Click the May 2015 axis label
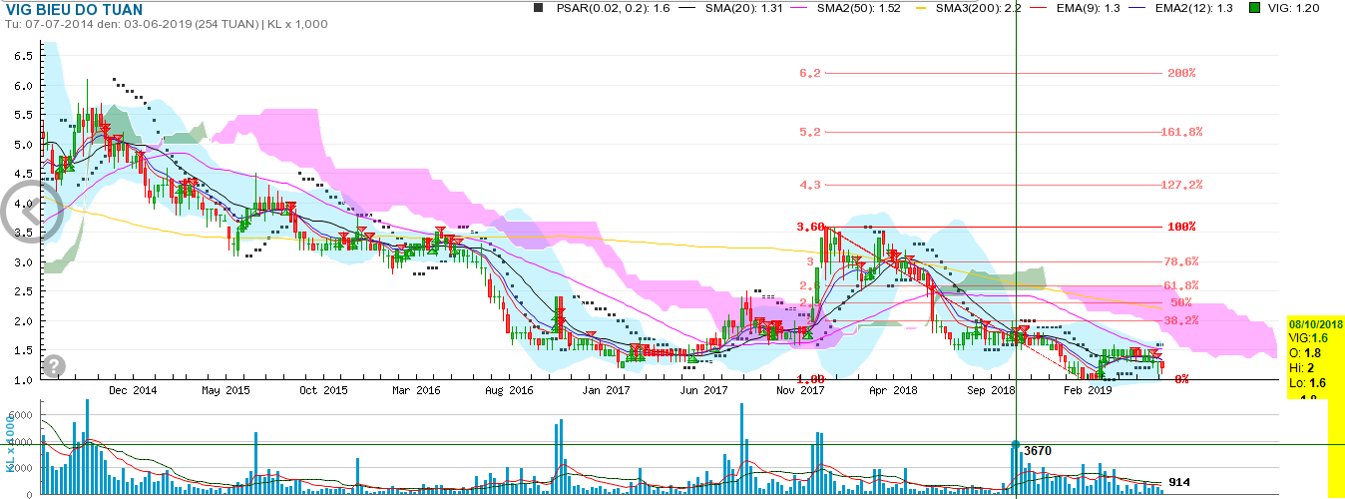The image size is (1345, 499). point(226,390)
